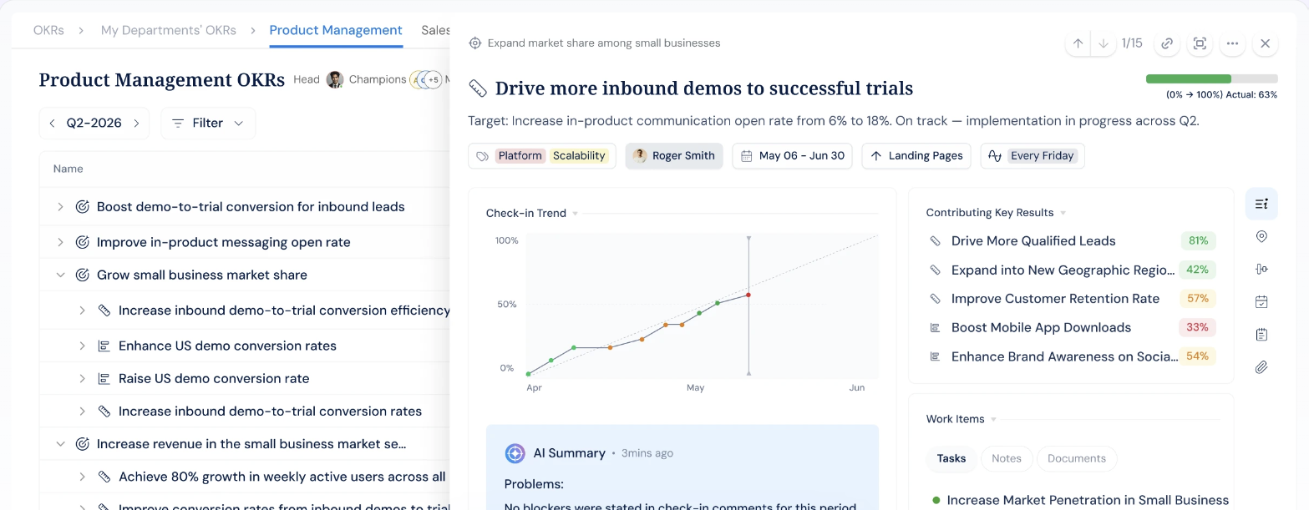This screenshot has width=1309, height=510.
Task: Open Increase inbound demo-to-trial conversion rates row
Action: point(270,411)
